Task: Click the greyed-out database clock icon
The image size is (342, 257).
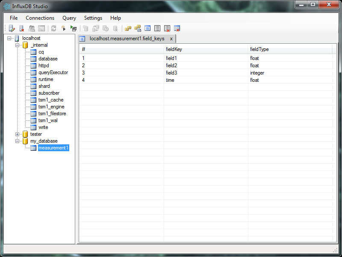Action: 106,28
